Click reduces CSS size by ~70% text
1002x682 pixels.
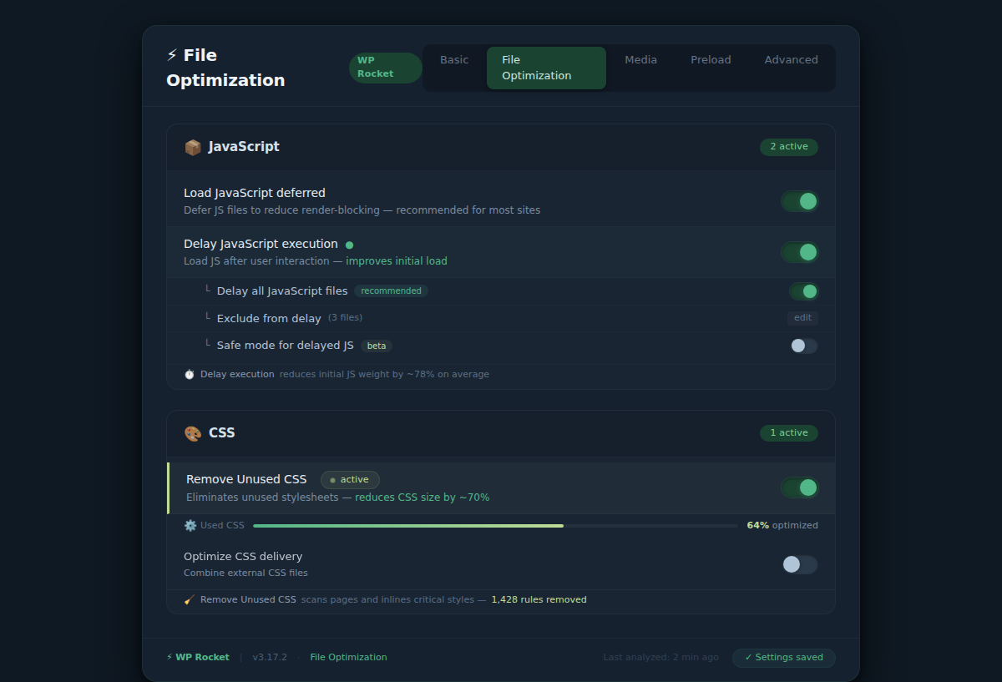(x=423, y=498)
